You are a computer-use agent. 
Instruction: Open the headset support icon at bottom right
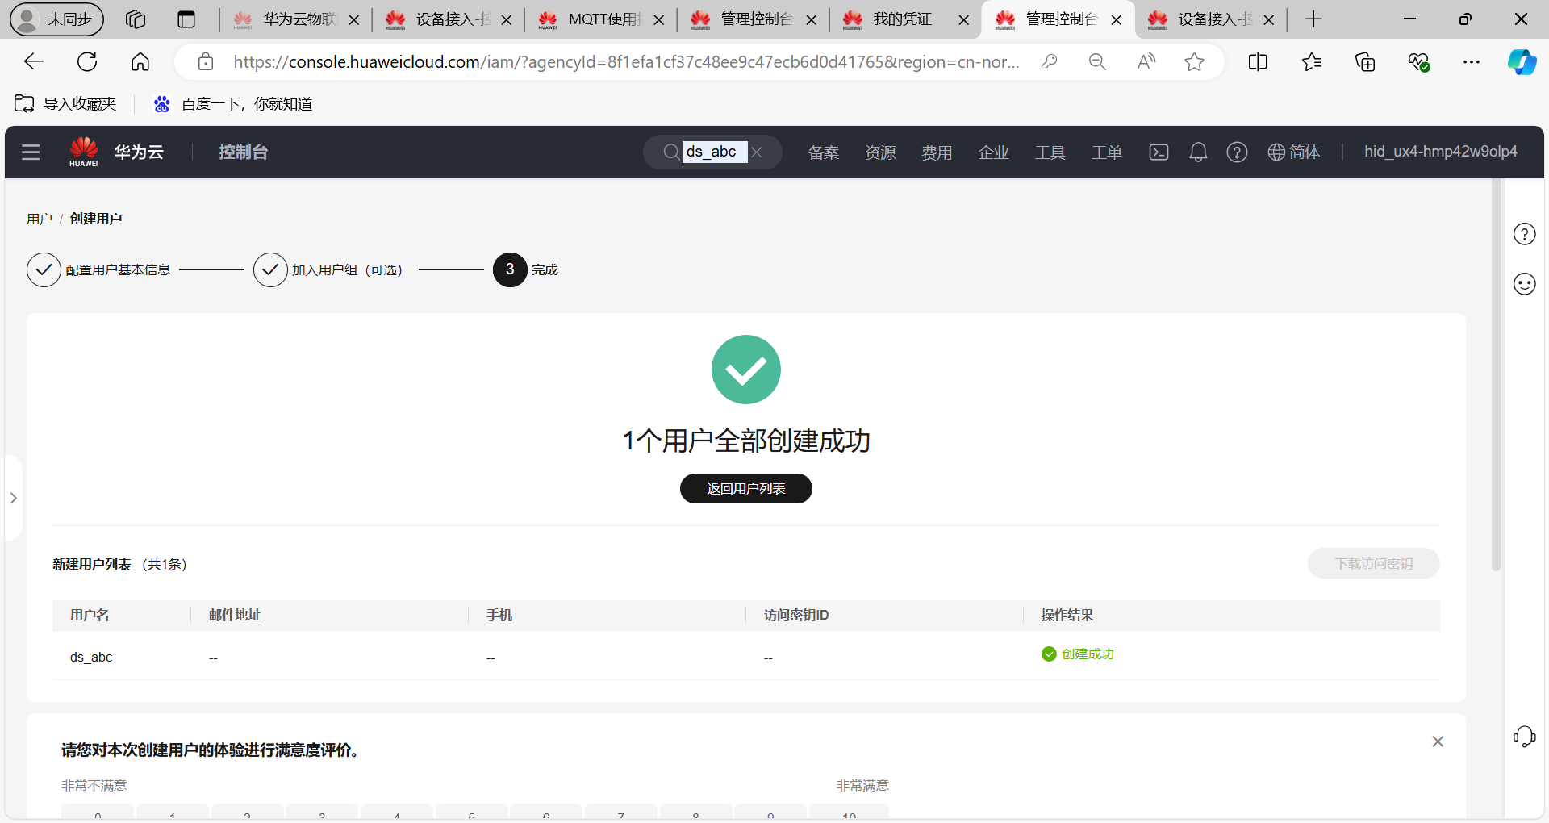tap(1525, 736)
